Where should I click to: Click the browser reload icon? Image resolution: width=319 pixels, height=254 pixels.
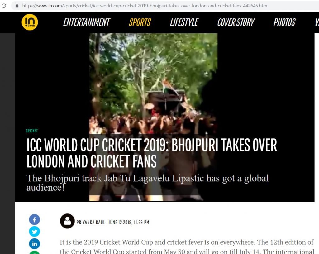point(4,6)
